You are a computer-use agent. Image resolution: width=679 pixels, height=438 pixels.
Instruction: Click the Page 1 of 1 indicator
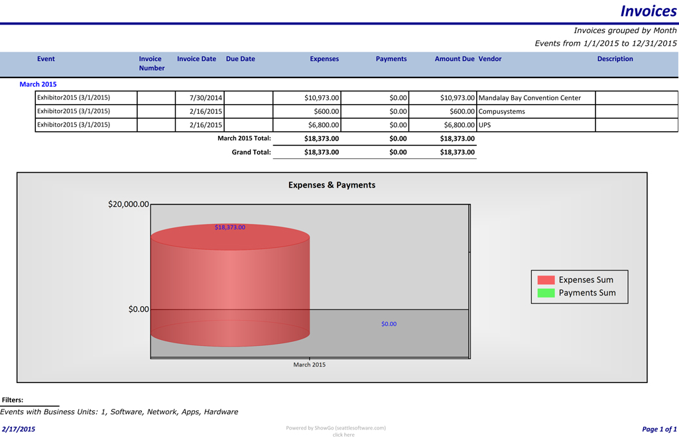click(659, 429)
